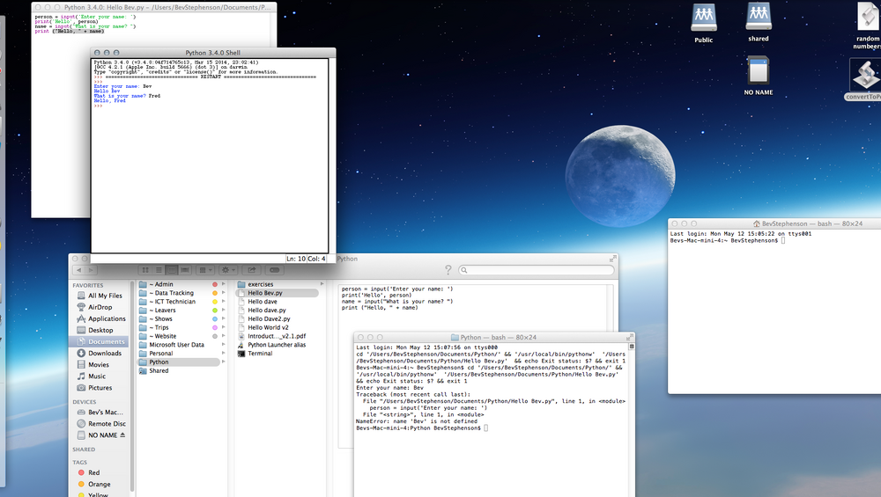The width and height of the screenshot is (881, 497).
Task: Open the Finder item arrangement dropdown
Action: (x=204, y=270)
